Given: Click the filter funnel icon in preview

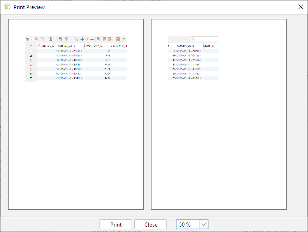Looking at the screenshot, I should pyautogui.click(x=66, y=39).
